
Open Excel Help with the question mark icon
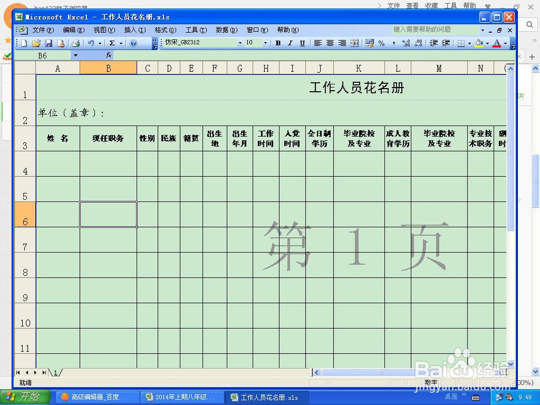(x=133, y=43)
